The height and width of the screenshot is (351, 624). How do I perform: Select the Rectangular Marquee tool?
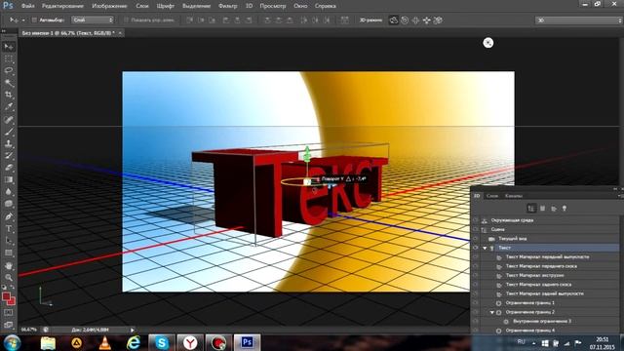tap(9, 58)
